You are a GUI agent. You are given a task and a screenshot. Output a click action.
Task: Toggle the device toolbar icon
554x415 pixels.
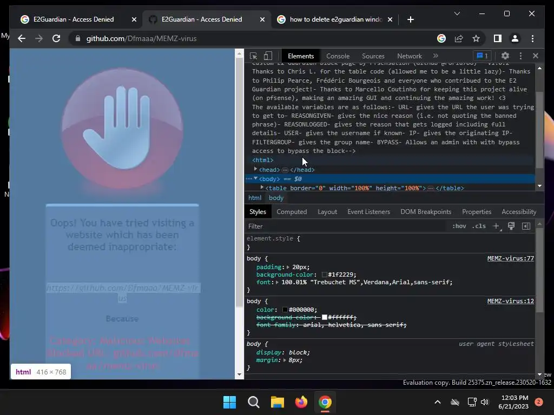click(x=268, y=56)
